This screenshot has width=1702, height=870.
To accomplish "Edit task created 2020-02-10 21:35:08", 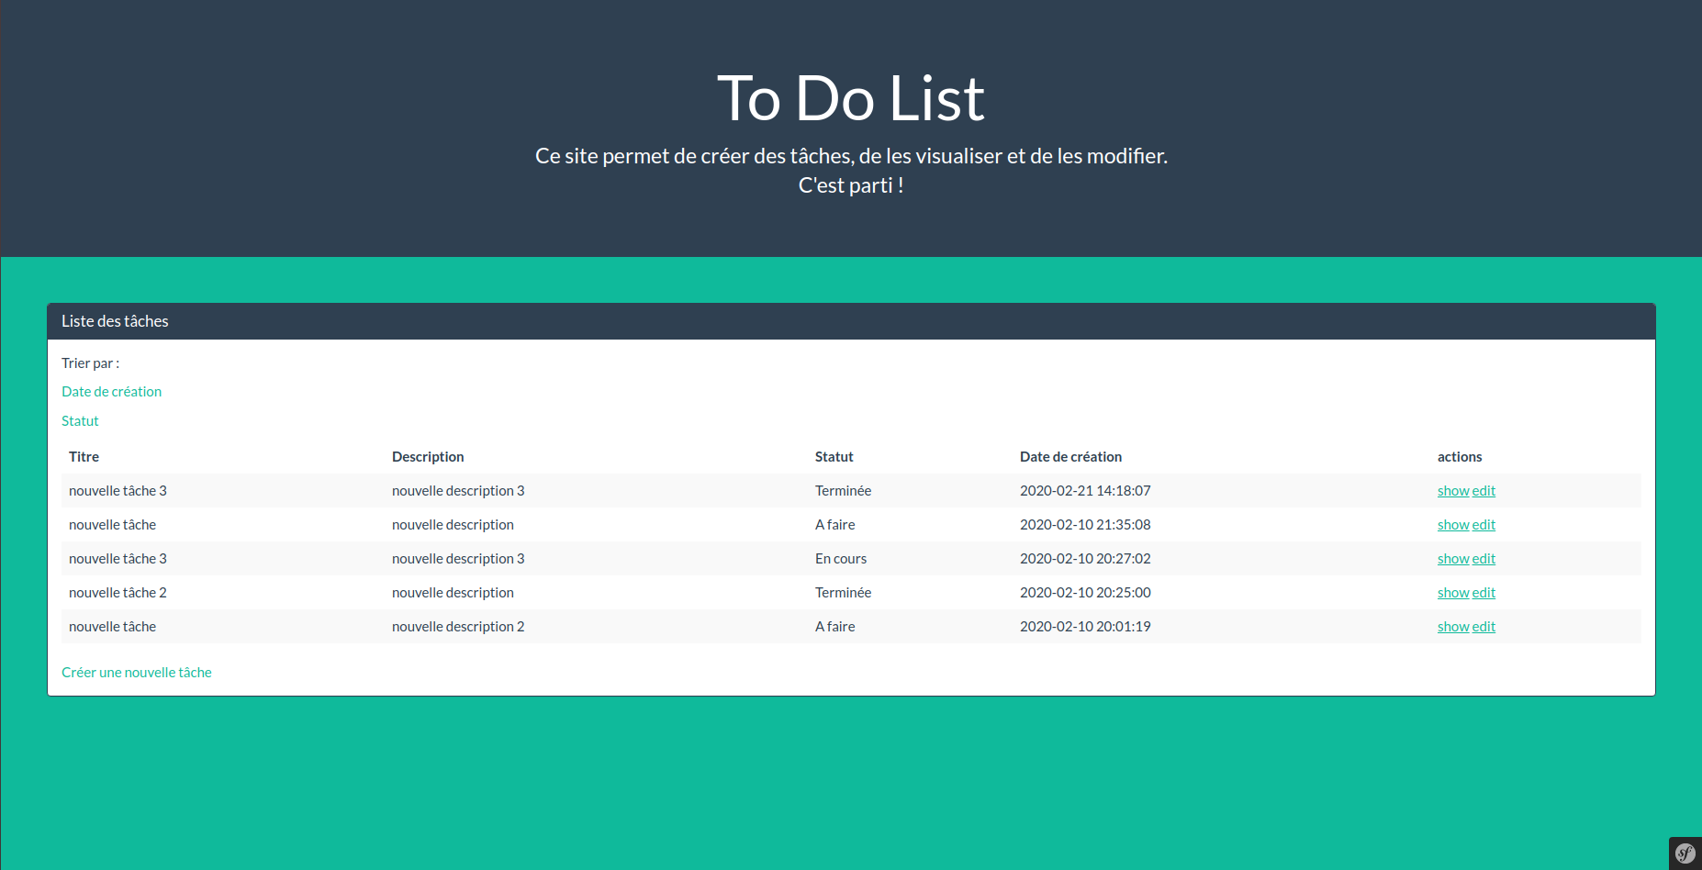I will click(x=1484, y=525).
